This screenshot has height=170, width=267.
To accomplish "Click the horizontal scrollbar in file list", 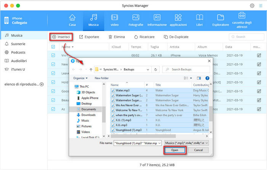I will click(x=143, y=136).
